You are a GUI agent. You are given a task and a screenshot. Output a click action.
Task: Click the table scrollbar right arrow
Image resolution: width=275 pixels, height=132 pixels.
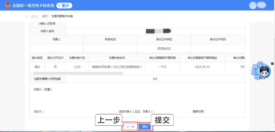click(243, 73)
